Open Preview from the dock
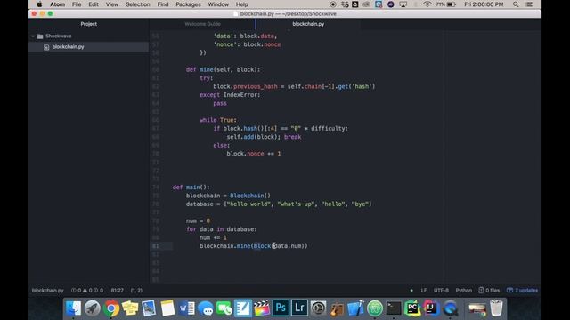Viewport: 570px width, 320px height. 149,308
